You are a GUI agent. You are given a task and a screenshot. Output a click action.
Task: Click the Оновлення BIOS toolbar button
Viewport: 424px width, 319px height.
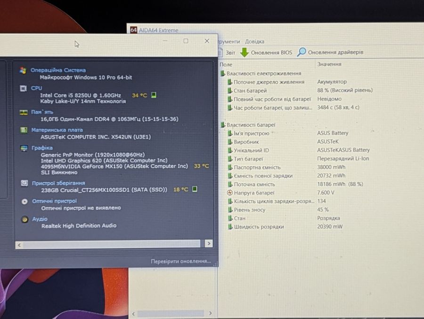coord(266,52)
